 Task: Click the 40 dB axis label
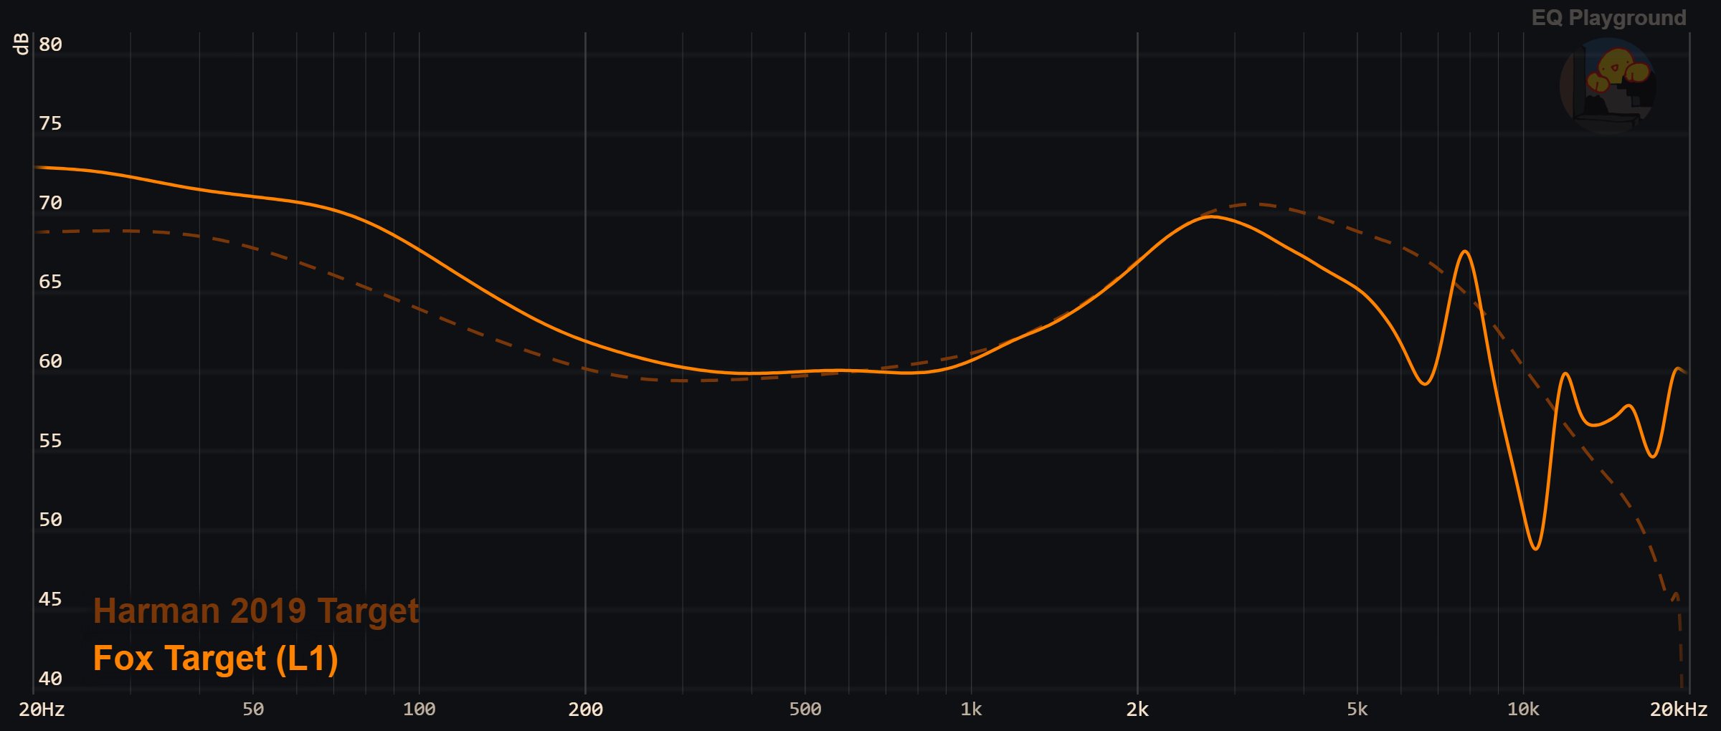coord(50,678)
